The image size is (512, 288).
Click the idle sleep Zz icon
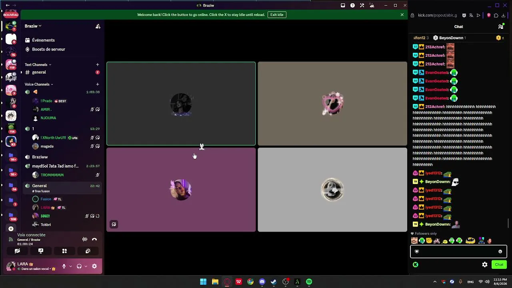pyautogui.click(x=372, y=5)
